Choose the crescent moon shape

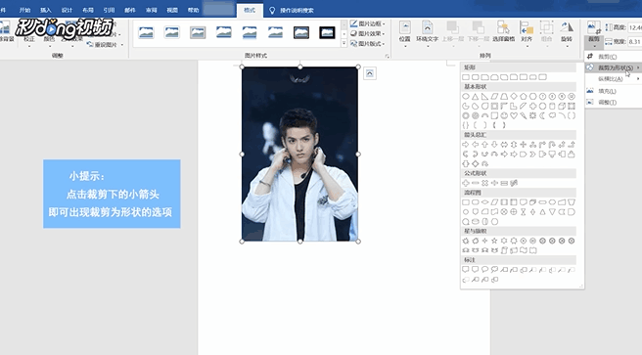click(x=542, y=115)
